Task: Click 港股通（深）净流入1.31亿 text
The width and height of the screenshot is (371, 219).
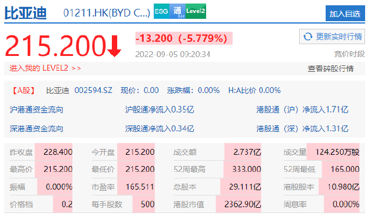Action: (302, 129)
